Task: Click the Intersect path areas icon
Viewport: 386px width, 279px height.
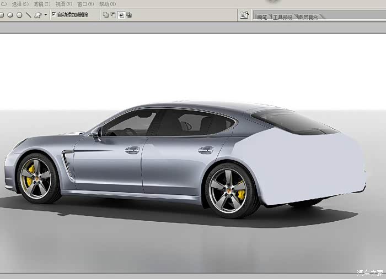Action: (x=121, y=15)
